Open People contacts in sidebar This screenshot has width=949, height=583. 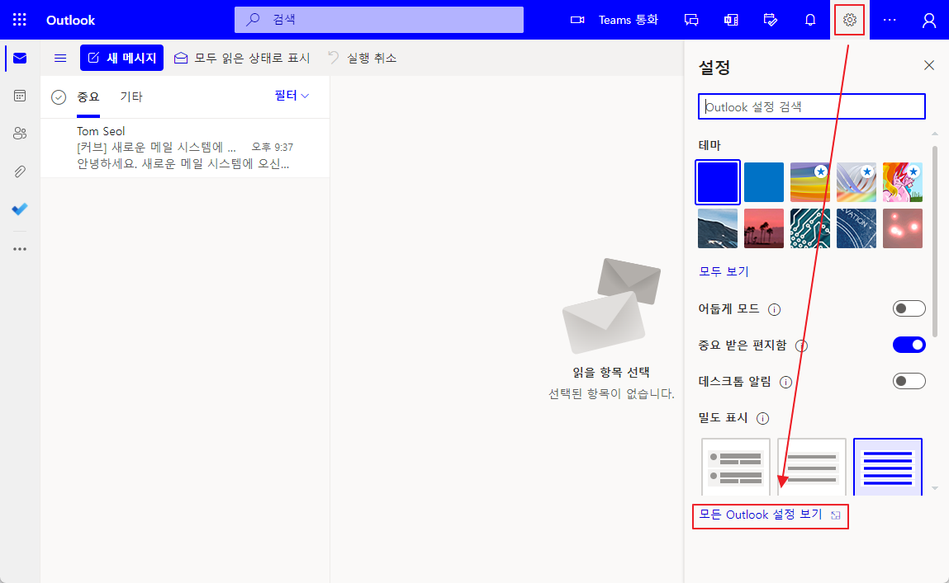tap(20, 134)
